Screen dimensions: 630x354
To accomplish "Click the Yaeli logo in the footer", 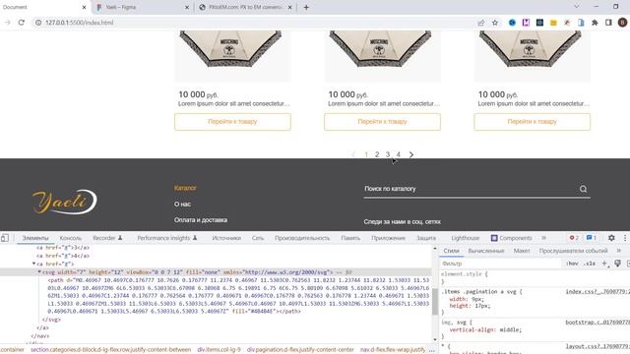I will point(64,202).
